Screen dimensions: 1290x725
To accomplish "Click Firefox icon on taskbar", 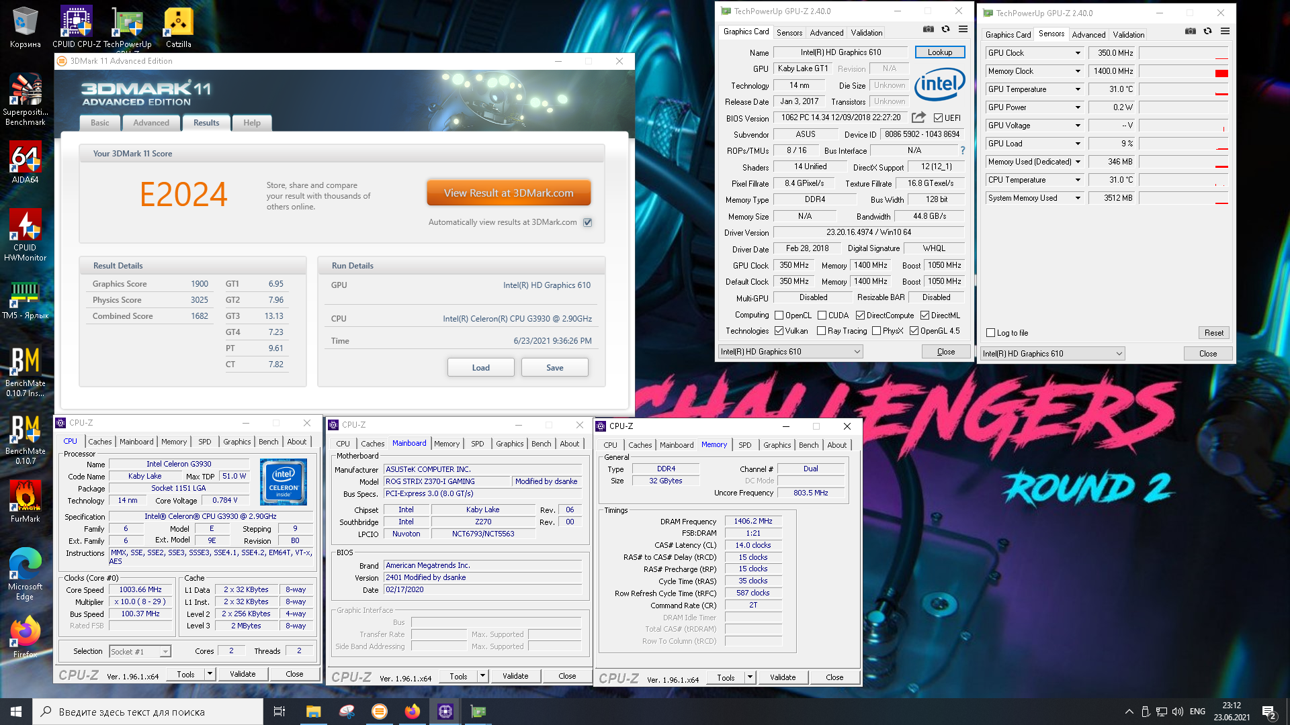I will pyautogui.click(x=413, y=712).
